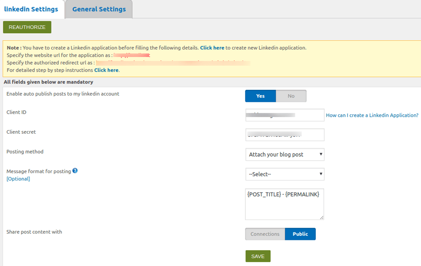Open the General Settings tab

coord(99,9)
